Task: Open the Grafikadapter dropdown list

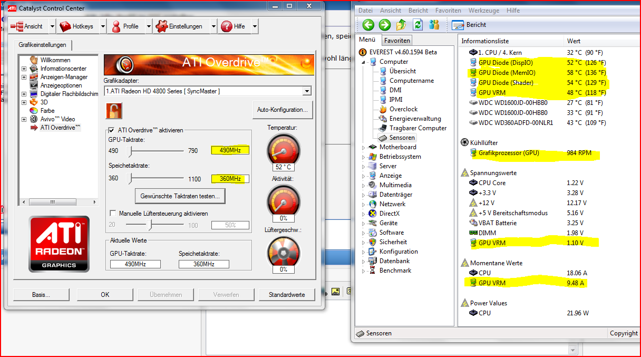Action: point(307,91)
